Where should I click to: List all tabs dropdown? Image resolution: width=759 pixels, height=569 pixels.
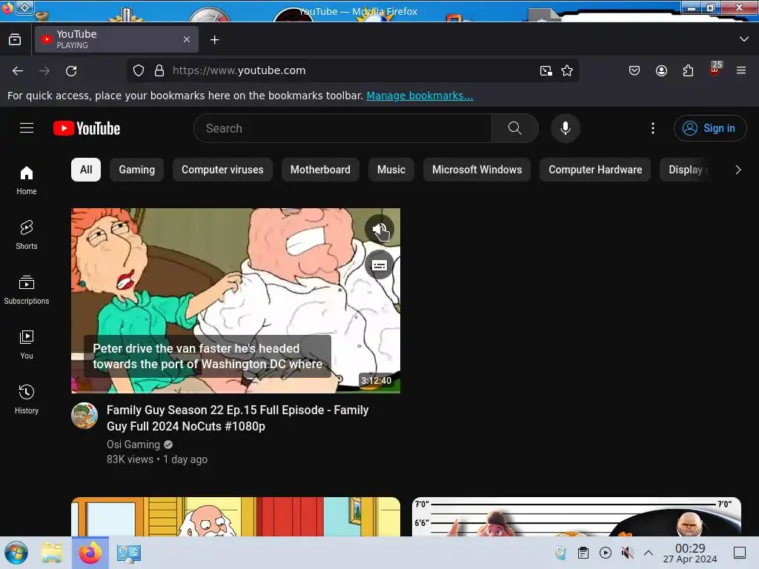[x=743, y=39]
